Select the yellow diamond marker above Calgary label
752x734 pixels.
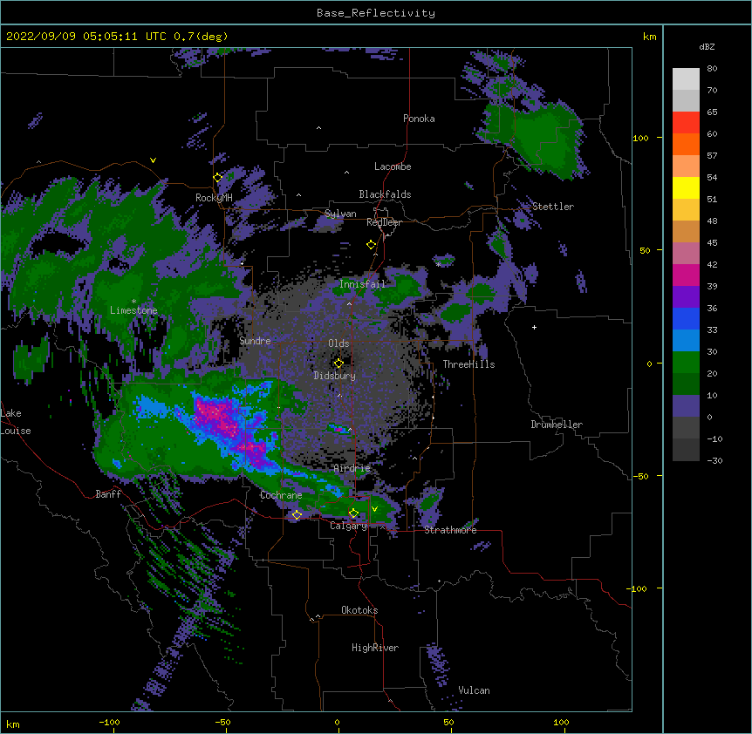354,513
